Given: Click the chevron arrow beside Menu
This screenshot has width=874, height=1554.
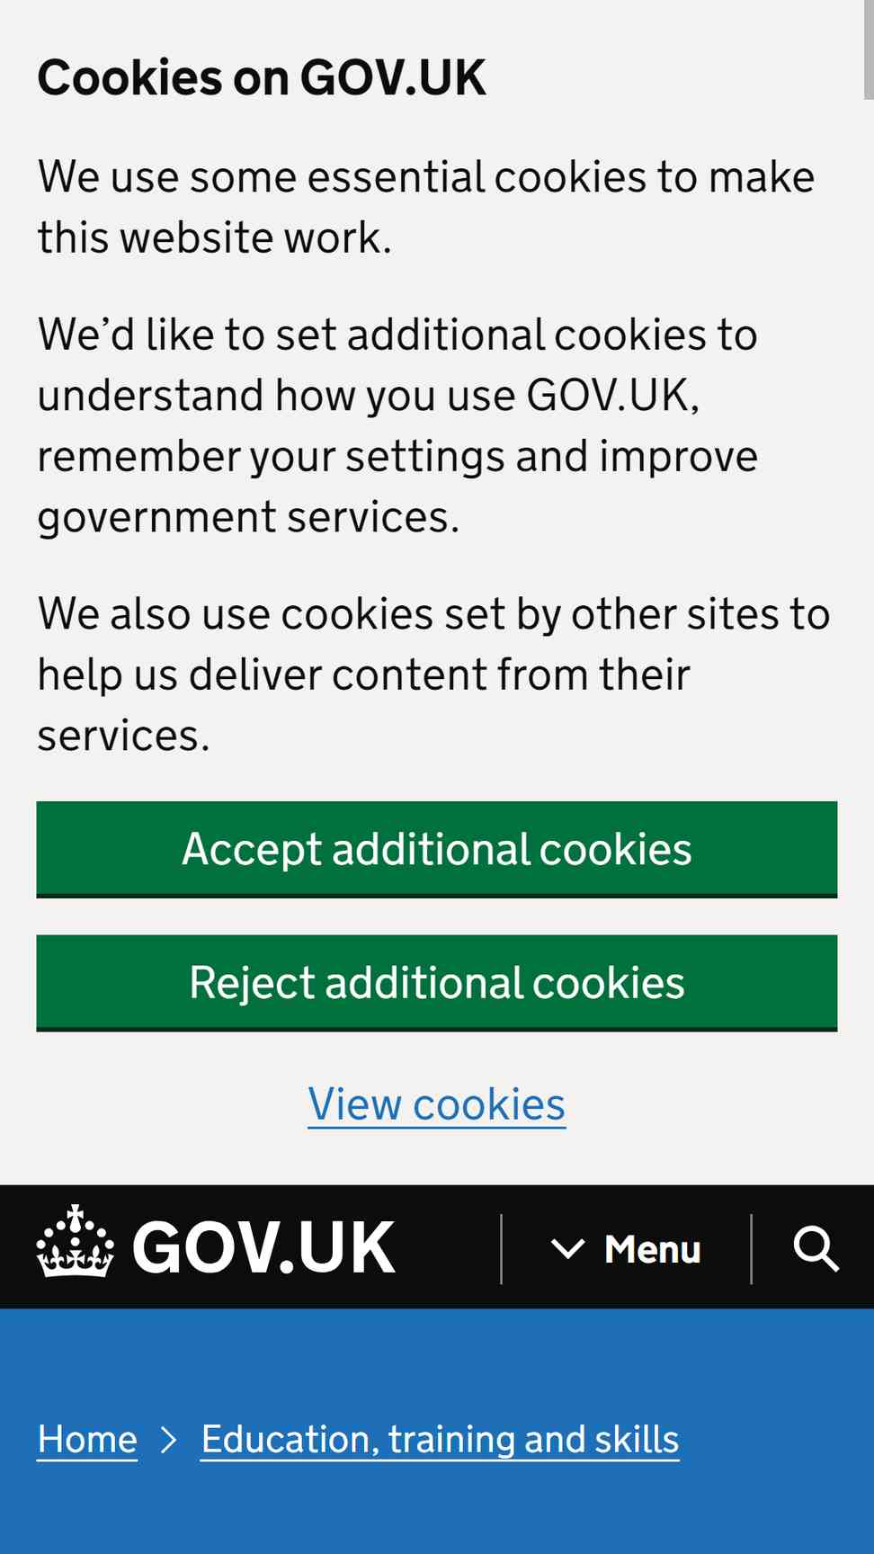Looking at the screenshot, I should pyautogui.click(x=567, y=1248).
